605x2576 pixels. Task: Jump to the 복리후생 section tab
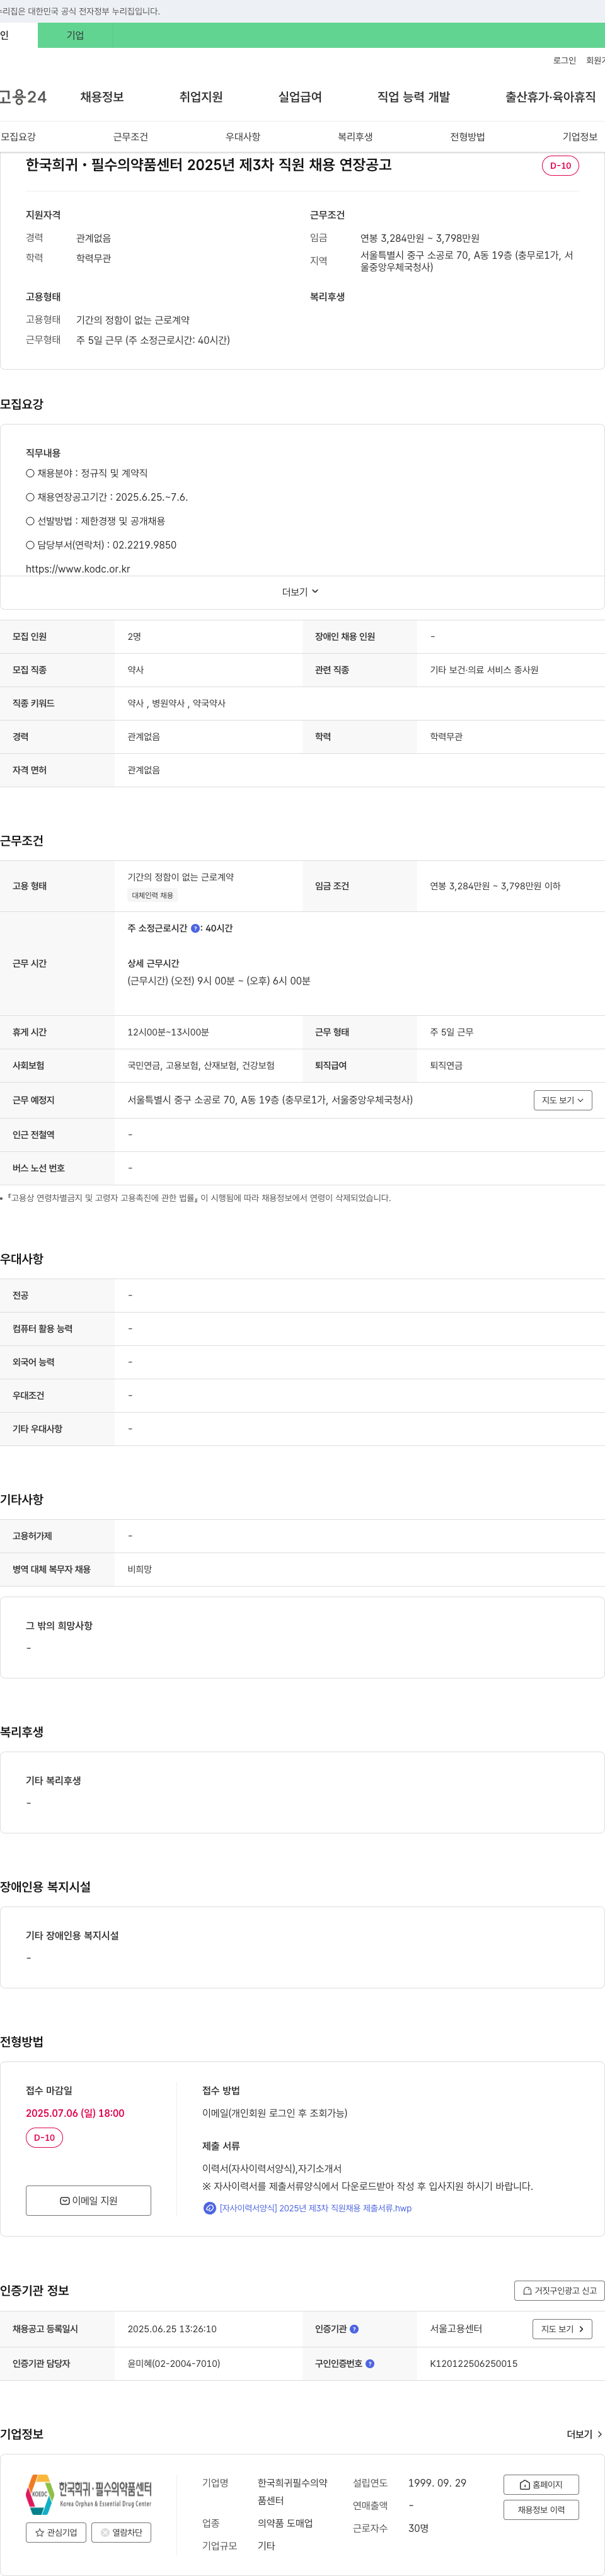[x=355, y=137]
